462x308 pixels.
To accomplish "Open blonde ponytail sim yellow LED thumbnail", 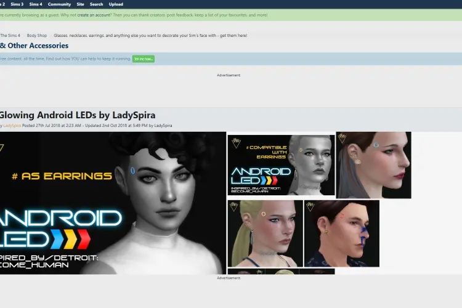I will [x=265, y=233].
